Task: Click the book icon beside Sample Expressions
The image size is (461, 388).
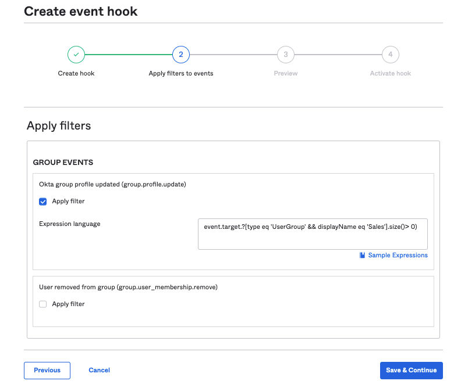Action: [363, 256]
